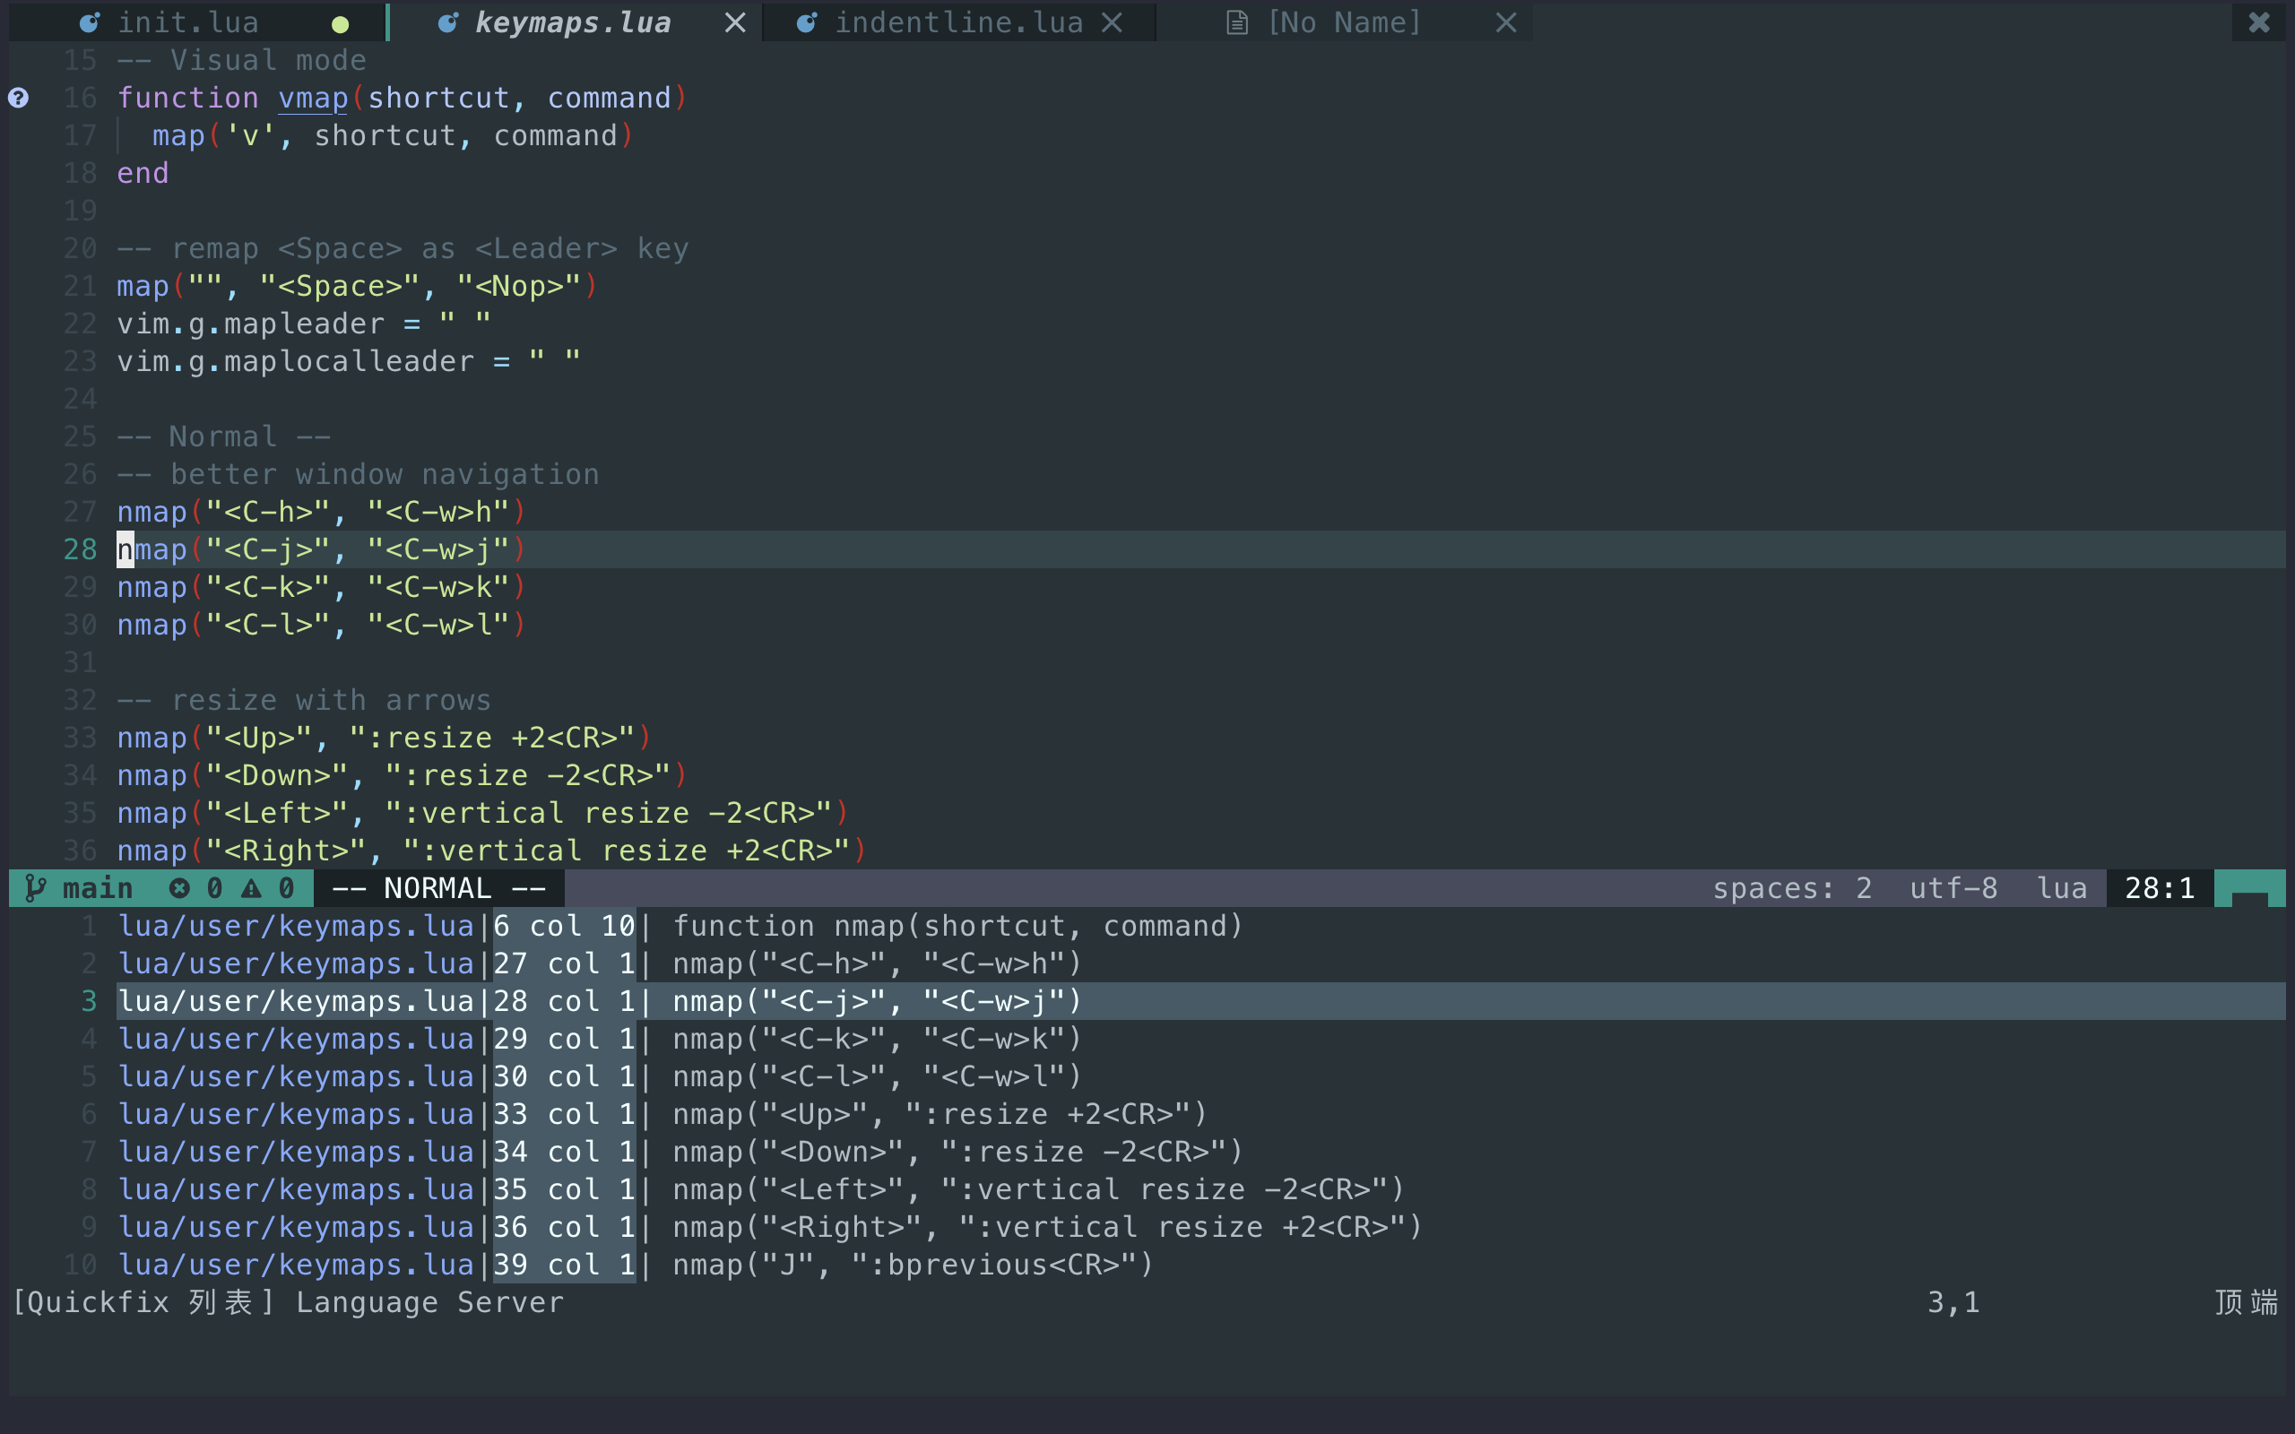Click the utf-8 encoding indicator
The image size is (2295, 1434).
tap(1953, 889)
